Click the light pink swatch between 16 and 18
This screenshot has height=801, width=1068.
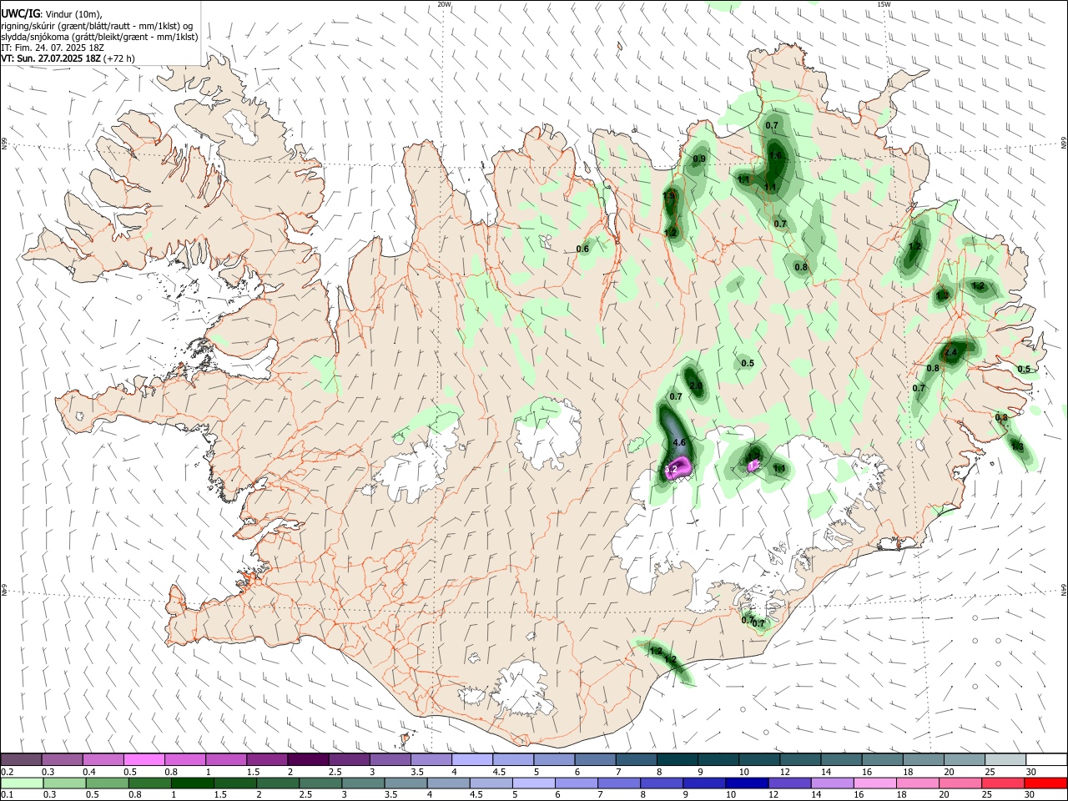click(873, 783)
